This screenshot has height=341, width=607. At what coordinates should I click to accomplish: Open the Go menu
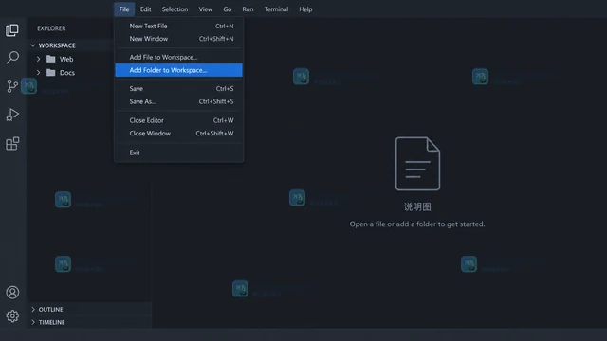228,9
